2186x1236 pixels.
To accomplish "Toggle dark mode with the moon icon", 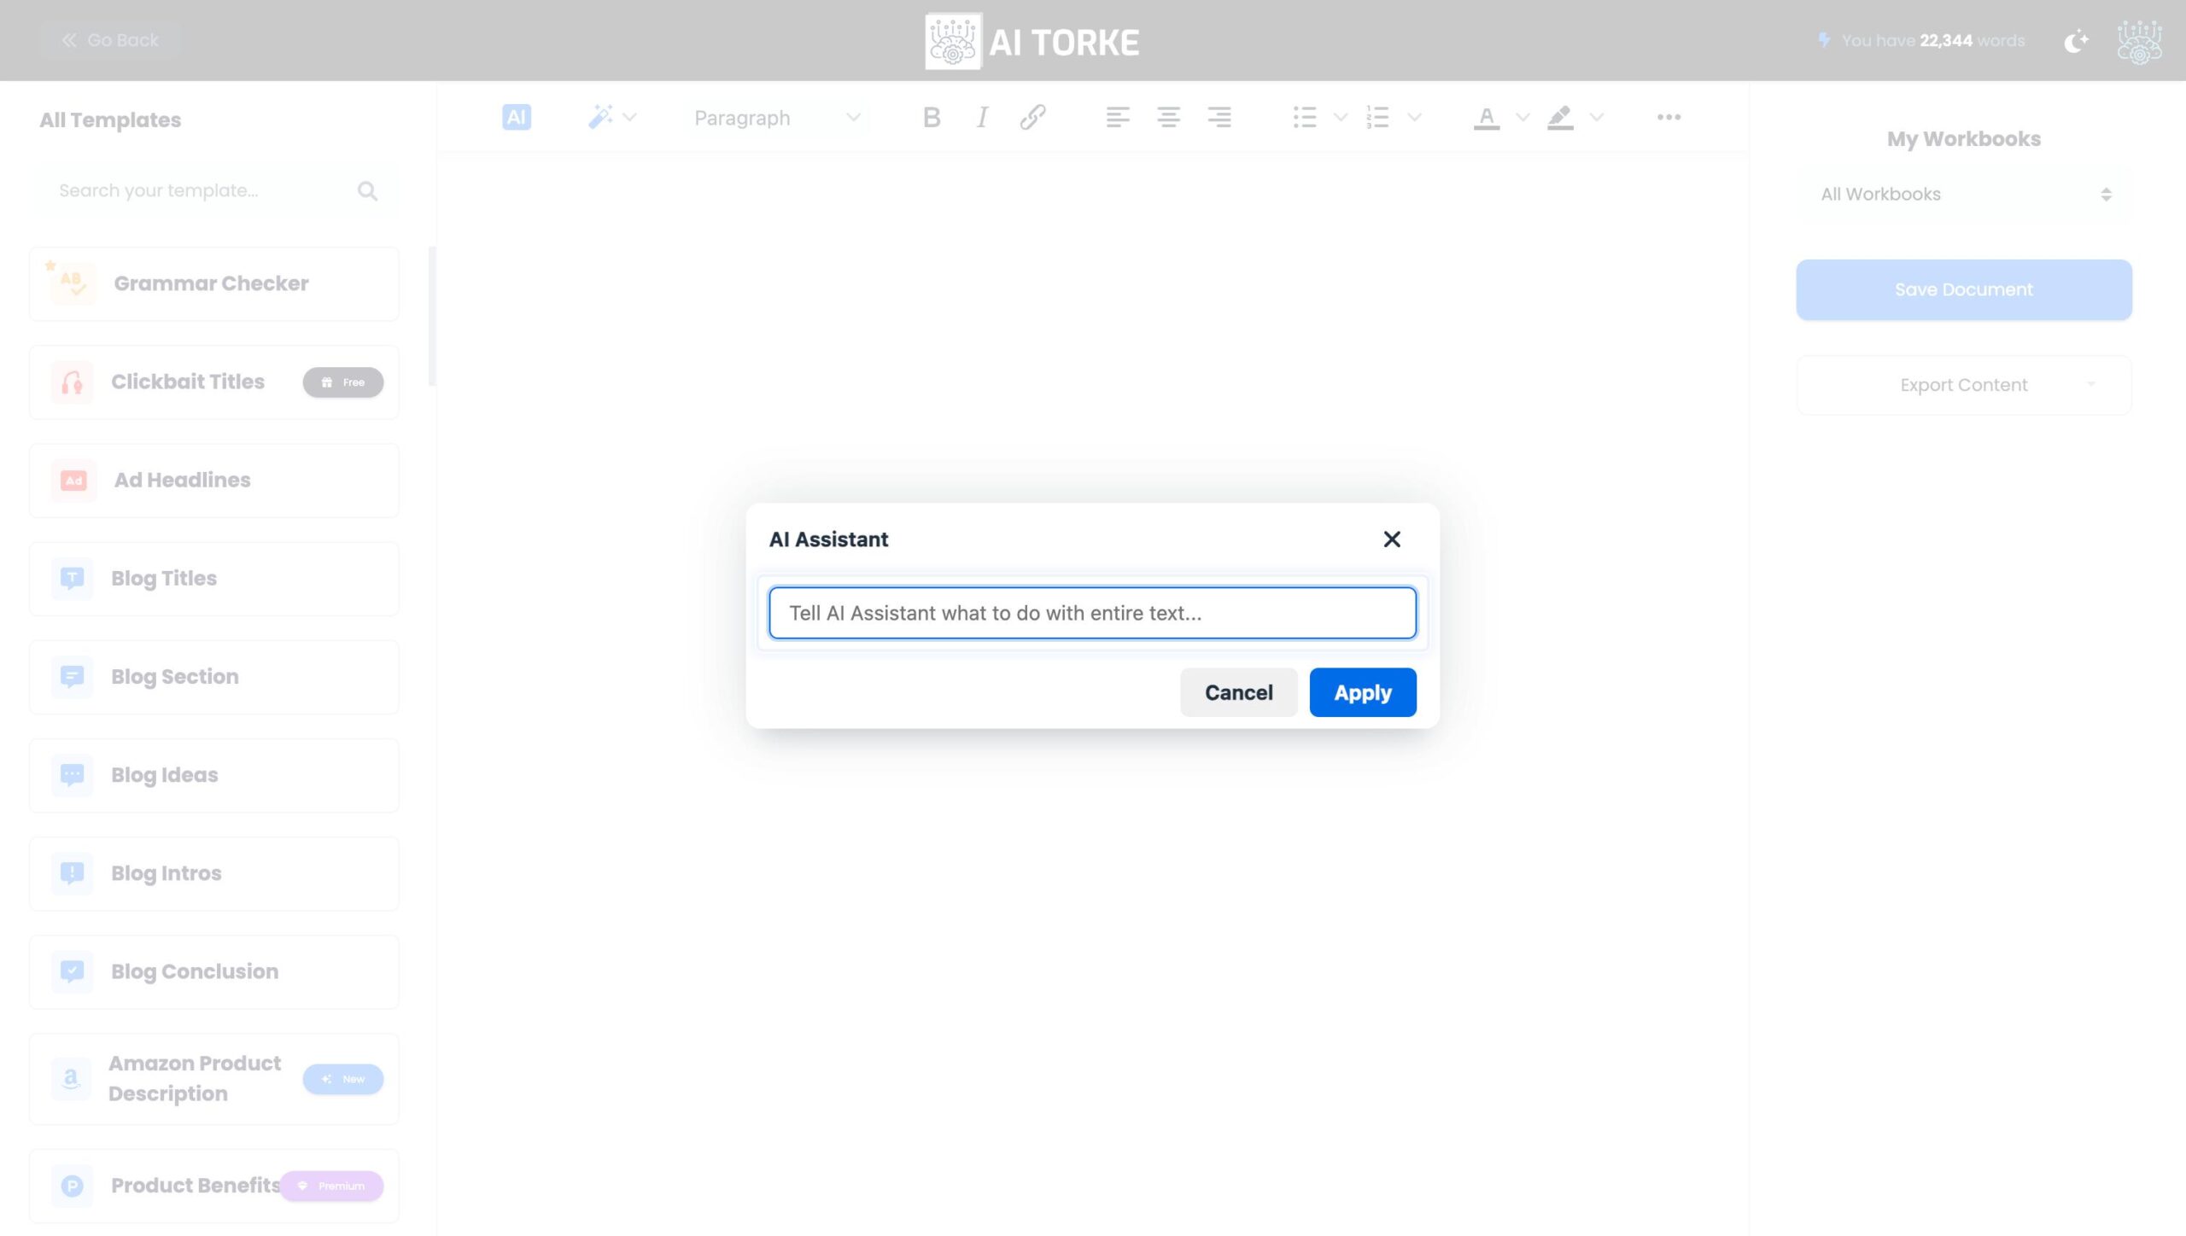I will click(2076, 40).
